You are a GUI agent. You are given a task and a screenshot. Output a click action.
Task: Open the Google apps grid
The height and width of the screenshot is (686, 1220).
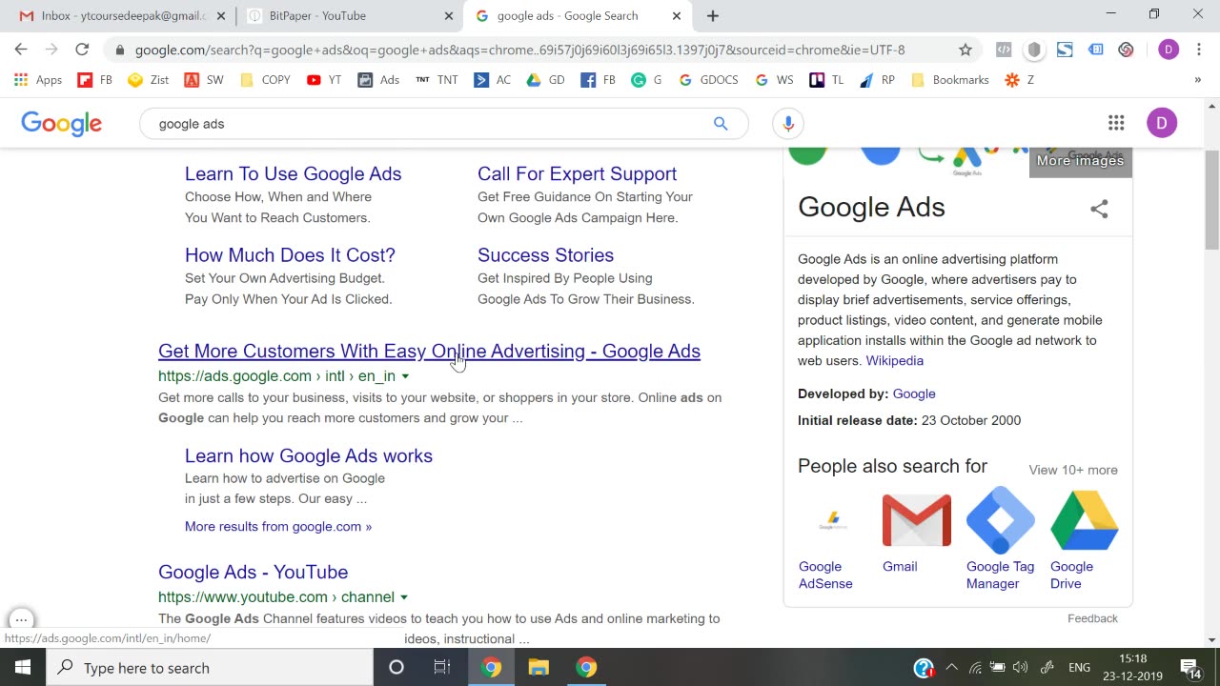1116,123
